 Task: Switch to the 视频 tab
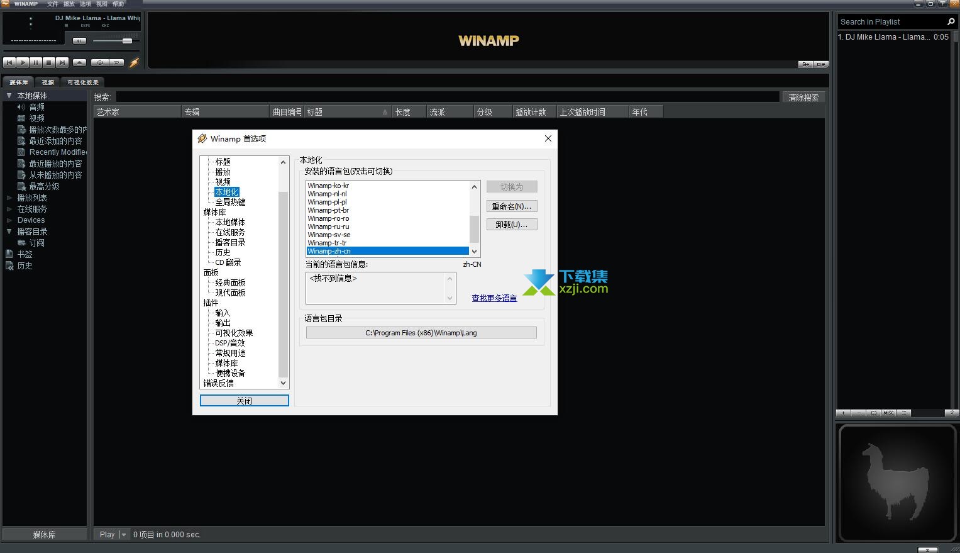tap(48, 82)
